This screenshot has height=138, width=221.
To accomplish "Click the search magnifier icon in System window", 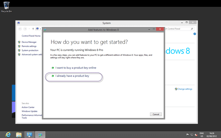I will pos(192,29).
